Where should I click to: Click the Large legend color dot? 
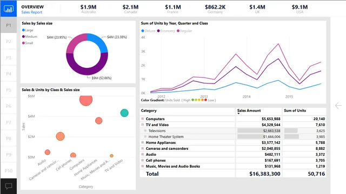[x=23, y=30]
